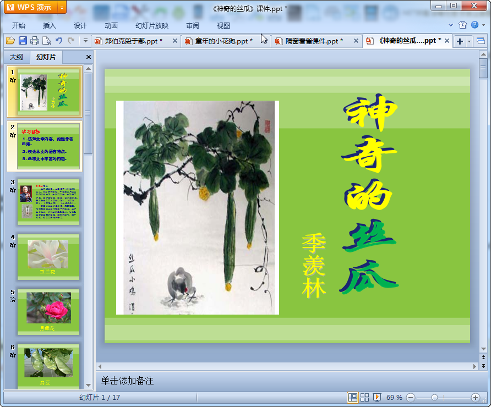Open the WPS 演示 application menu
Viewport: 491px width, 407px height.
click(31, 7)
